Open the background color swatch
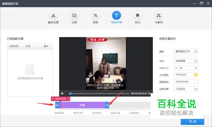Viewport: 212px width, 127px height. coord(196,82)
